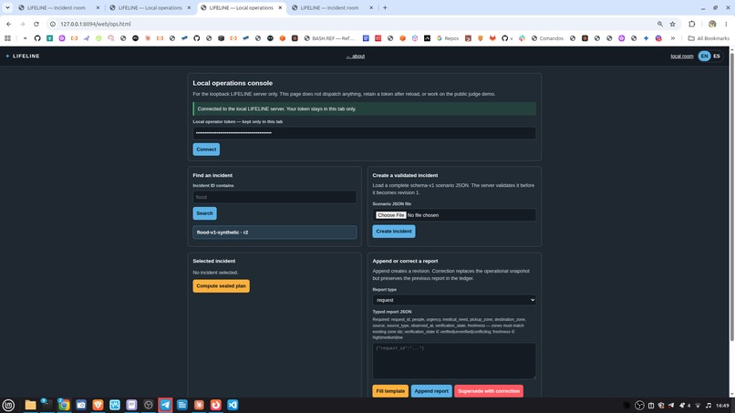Open the Report type dropdown
This screenshot has height=413, width=735.
pos(454,300)
